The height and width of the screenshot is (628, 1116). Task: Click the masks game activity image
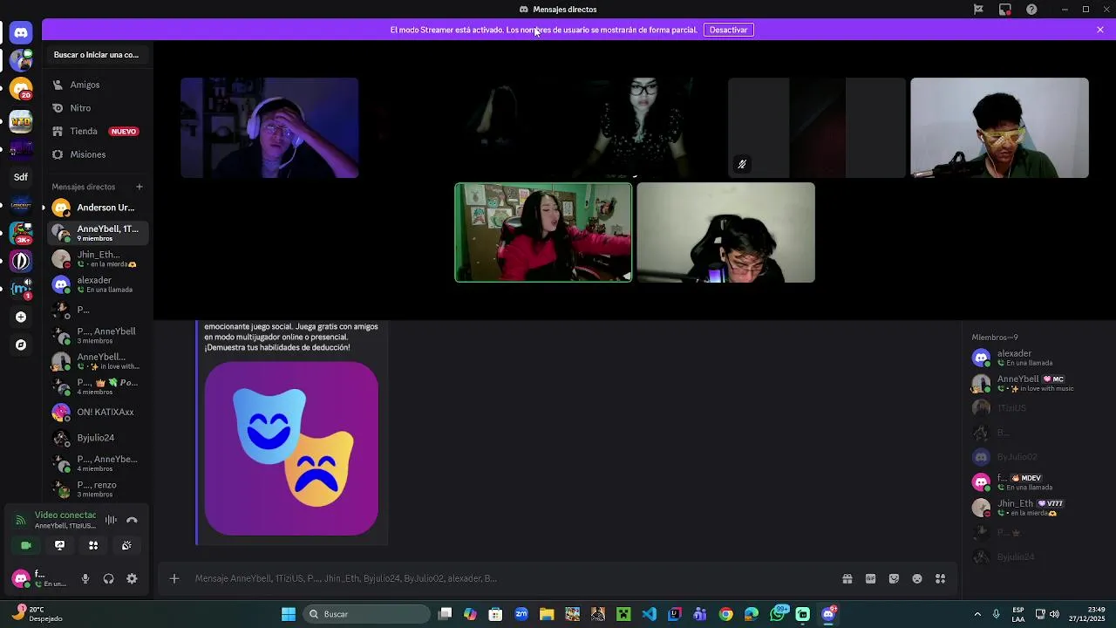(x=291, y=448)
